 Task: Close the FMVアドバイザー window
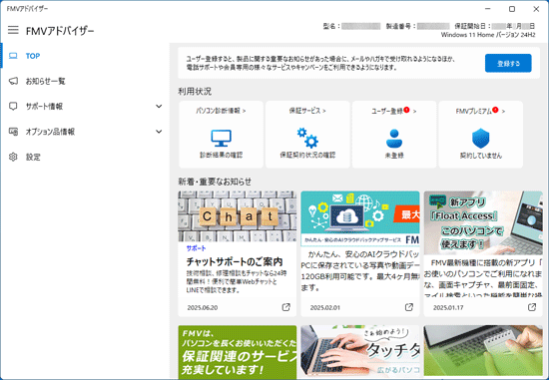[536, 9]
